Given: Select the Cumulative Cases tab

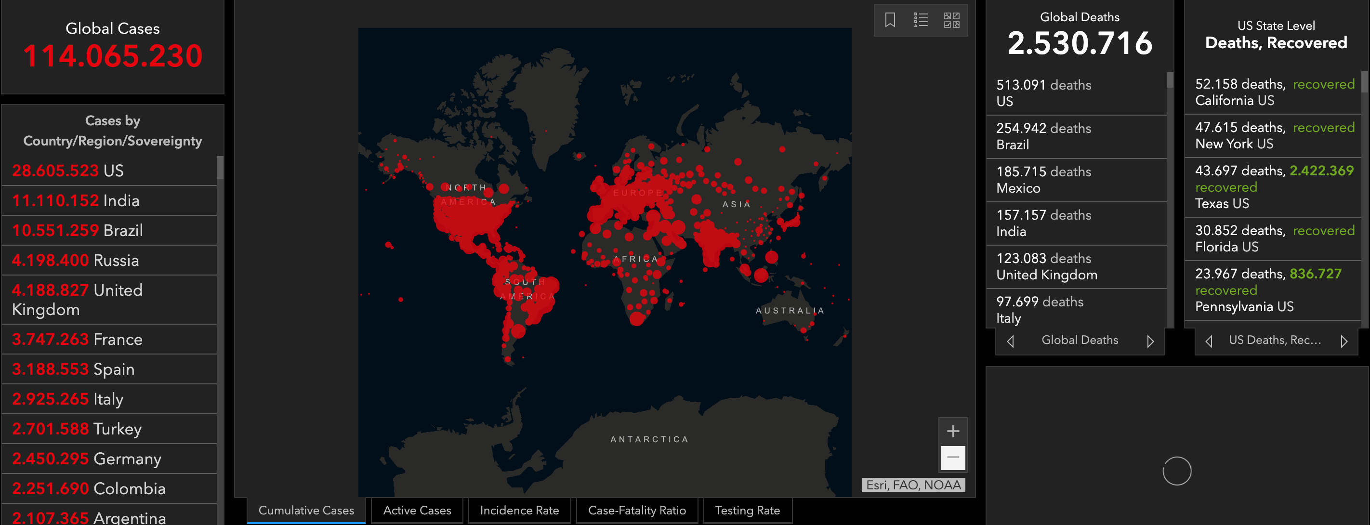Looking at the screenshot, I should (306, 510).
